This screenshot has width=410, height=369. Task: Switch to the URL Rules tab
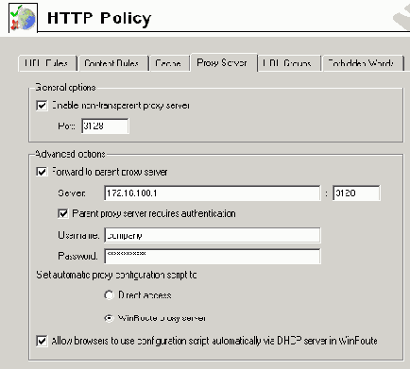coord(47,63)
